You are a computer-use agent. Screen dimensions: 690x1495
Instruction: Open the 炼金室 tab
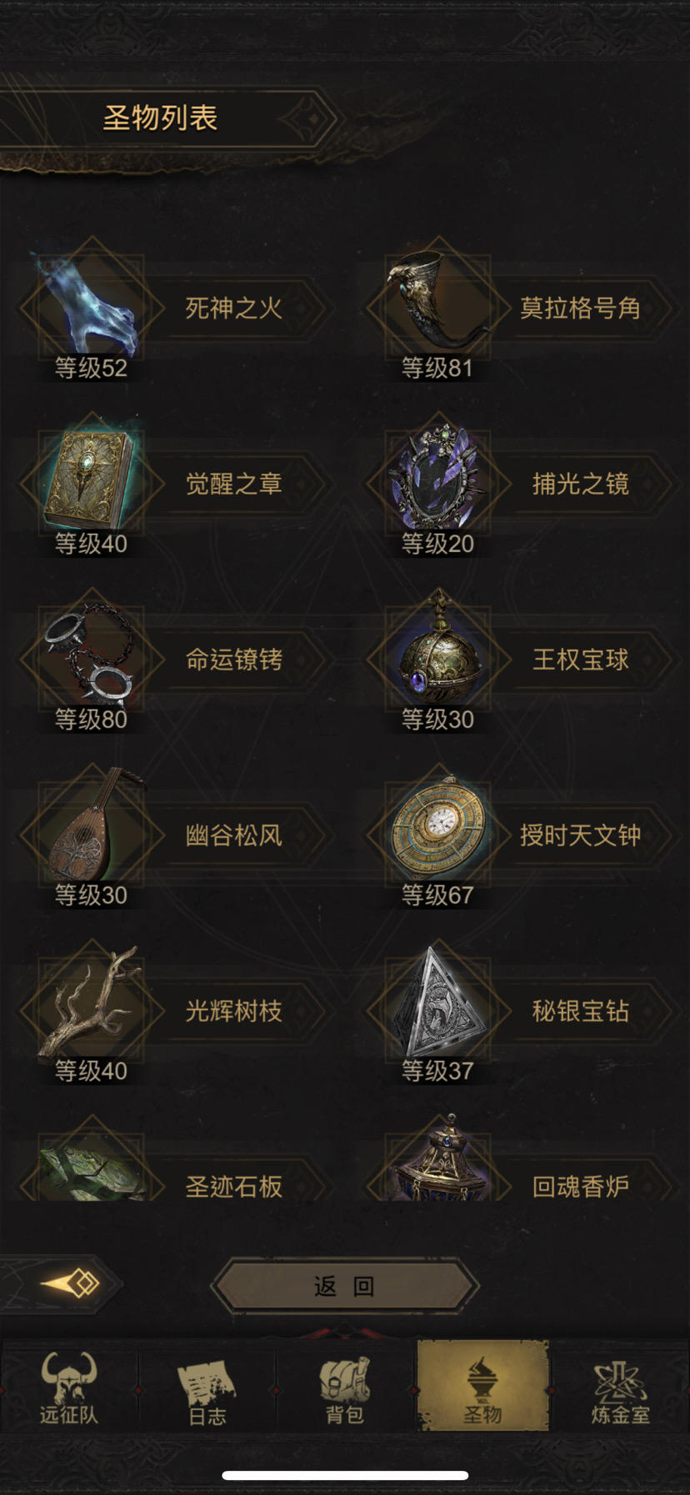click(620, 1387)
